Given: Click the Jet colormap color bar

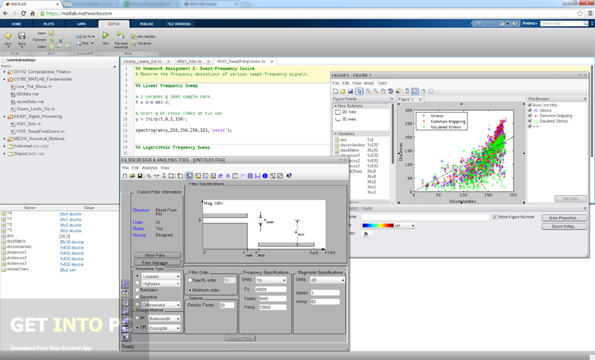Looking at the screenshot, I should 378,226.
